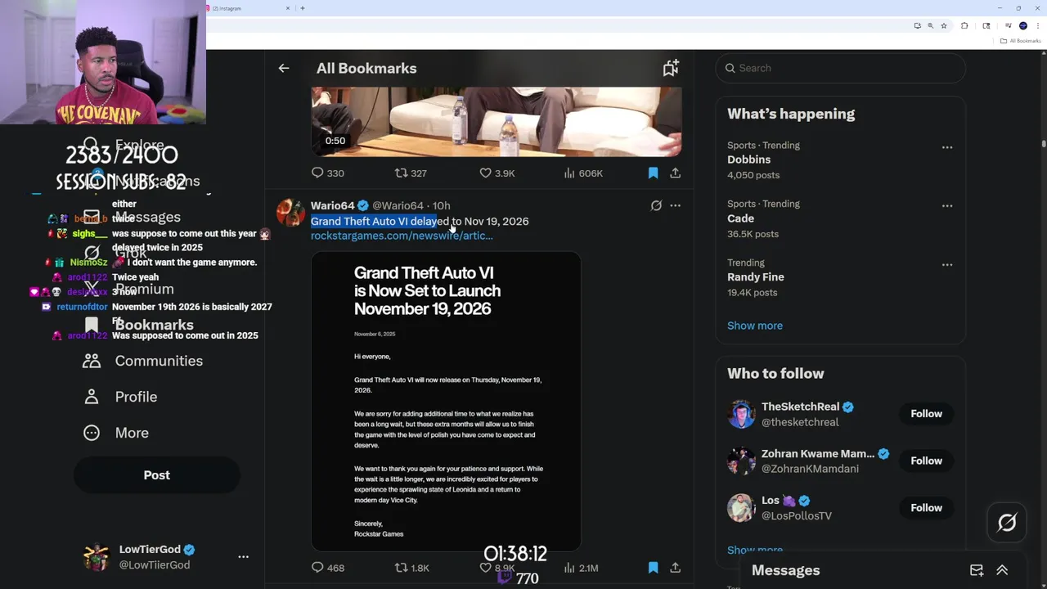
Task: Open the bookmark folder add icon
Action: 671,68
